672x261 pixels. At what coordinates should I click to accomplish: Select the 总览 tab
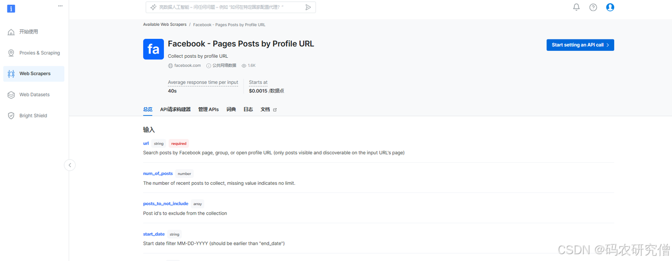point(148,109)
